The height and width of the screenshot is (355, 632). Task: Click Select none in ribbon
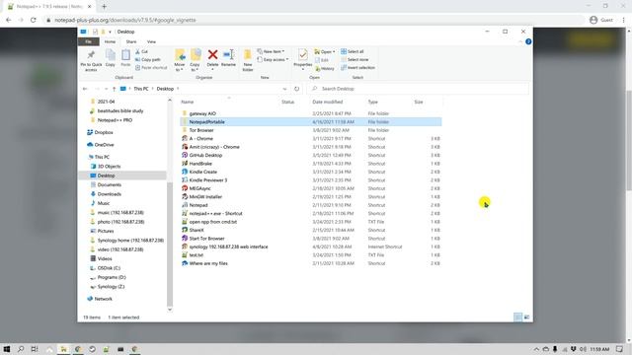[x=355, y=59]
